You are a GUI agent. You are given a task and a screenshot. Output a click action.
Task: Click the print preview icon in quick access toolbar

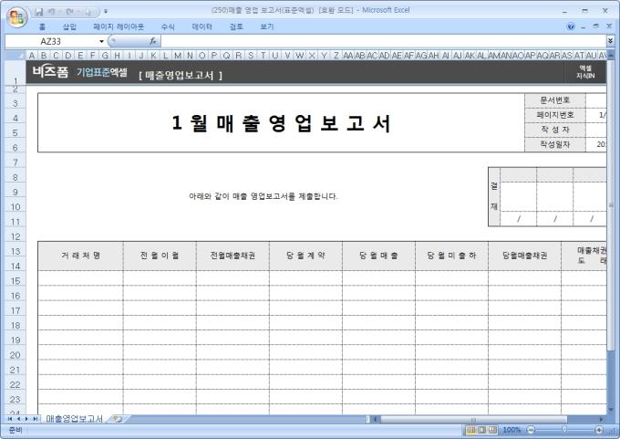tap(88, 12)
